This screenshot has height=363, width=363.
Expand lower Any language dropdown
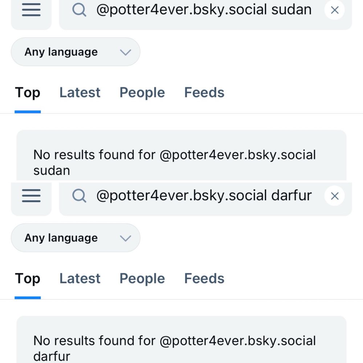(x=76, y=238)
